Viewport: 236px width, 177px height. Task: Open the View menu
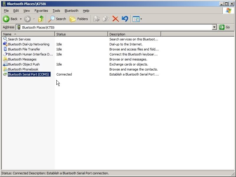click(27, 11)
